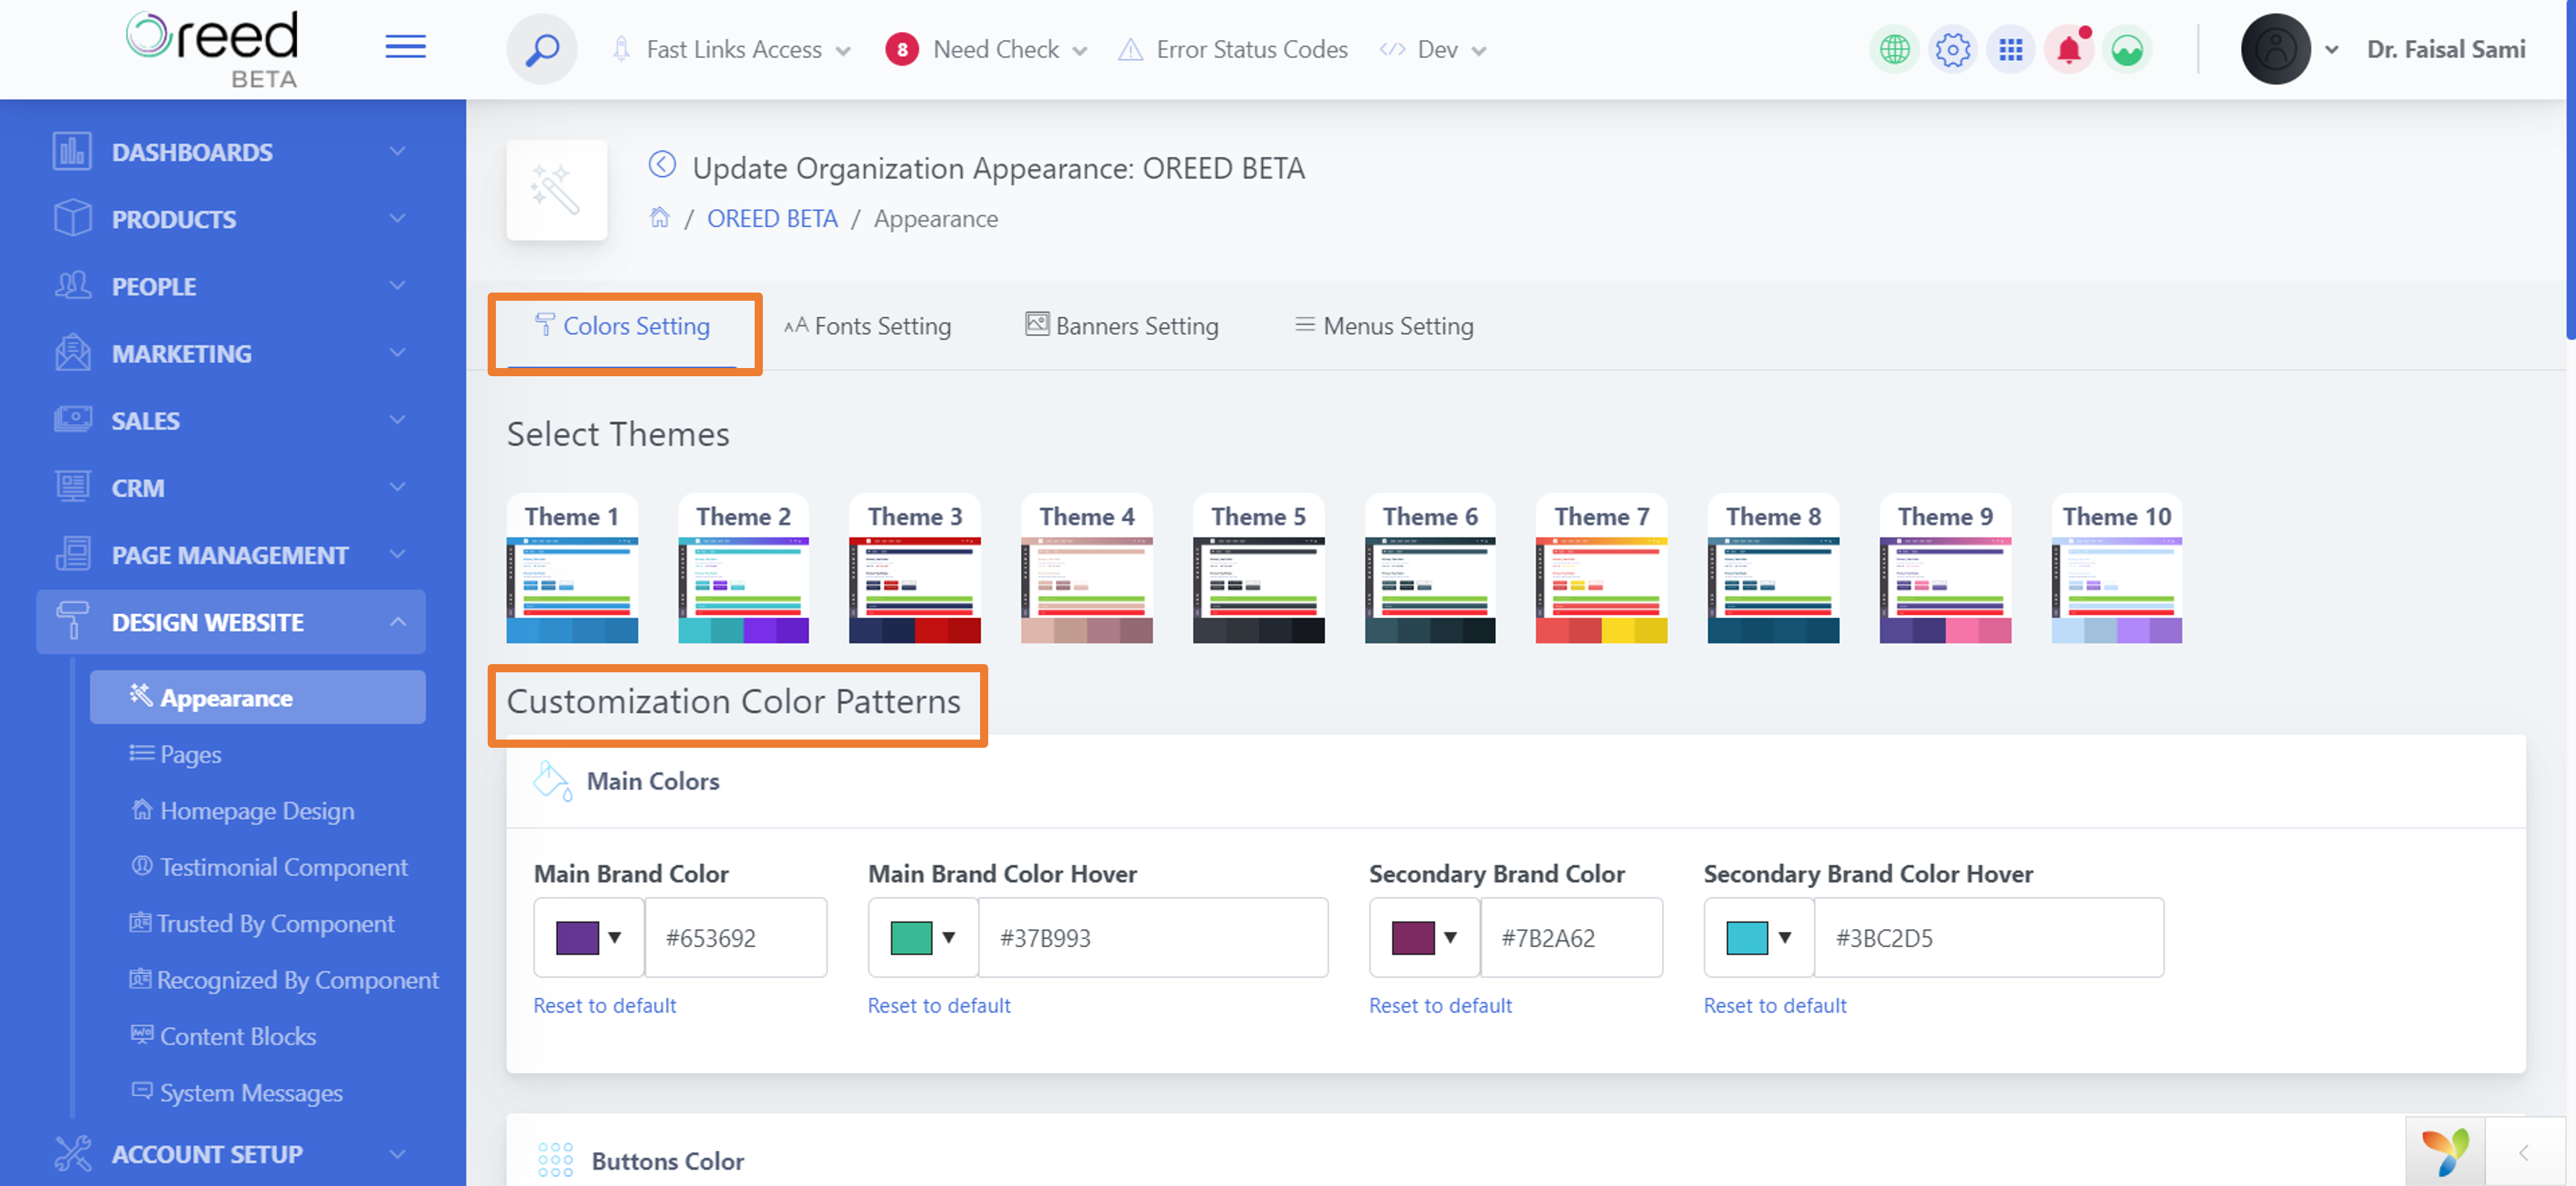Click the Oreed BETA logo

pyautogui.click(x=212, y=48)
